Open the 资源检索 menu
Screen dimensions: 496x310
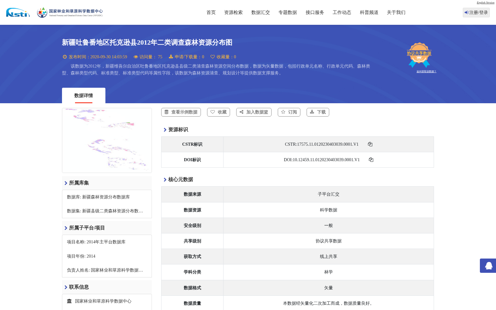click(233, 12)
